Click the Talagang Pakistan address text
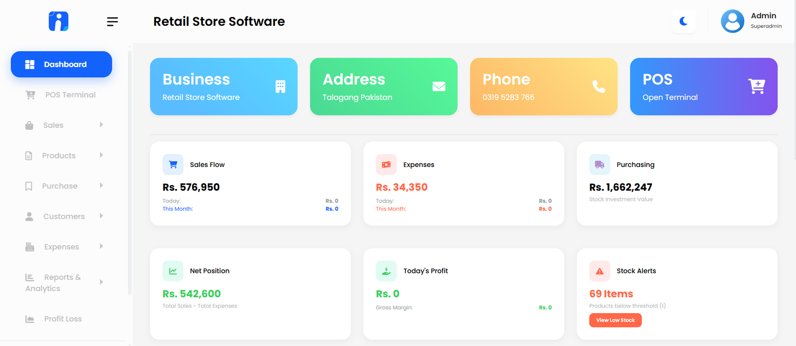 357,97
